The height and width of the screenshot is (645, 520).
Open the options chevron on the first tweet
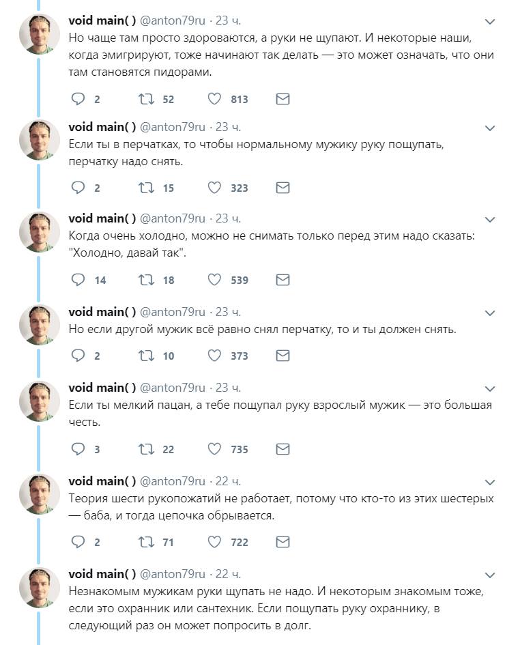click(x=489, y=21)
